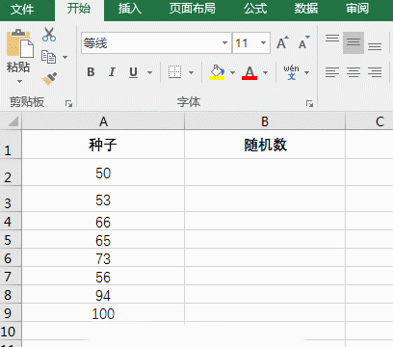Viewport: 393px width, 347px height.
Task: Select cell containing 53
Action: pos(103,199)
